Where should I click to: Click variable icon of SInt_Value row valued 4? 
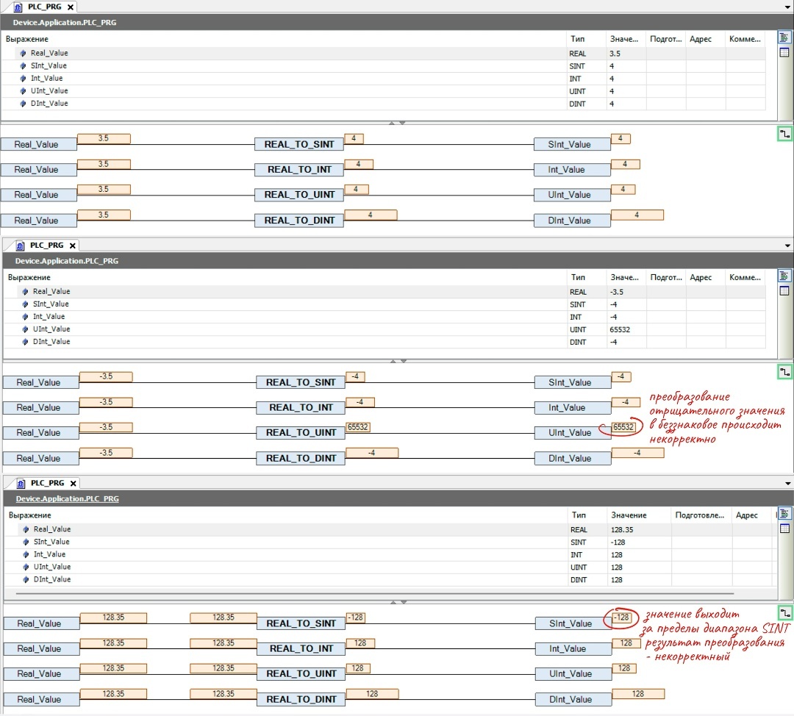click(x=23, y=66)
